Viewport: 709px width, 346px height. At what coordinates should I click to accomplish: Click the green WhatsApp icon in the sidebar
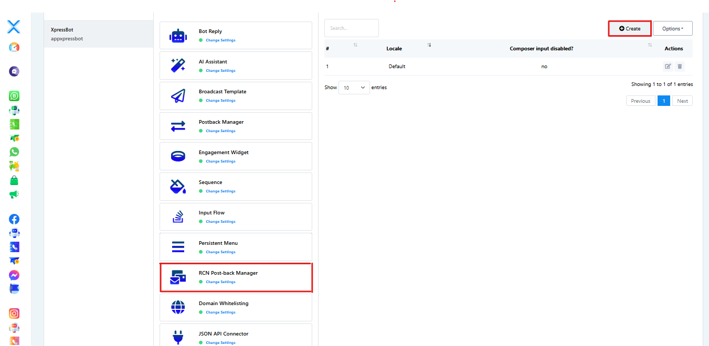(14, 152)
